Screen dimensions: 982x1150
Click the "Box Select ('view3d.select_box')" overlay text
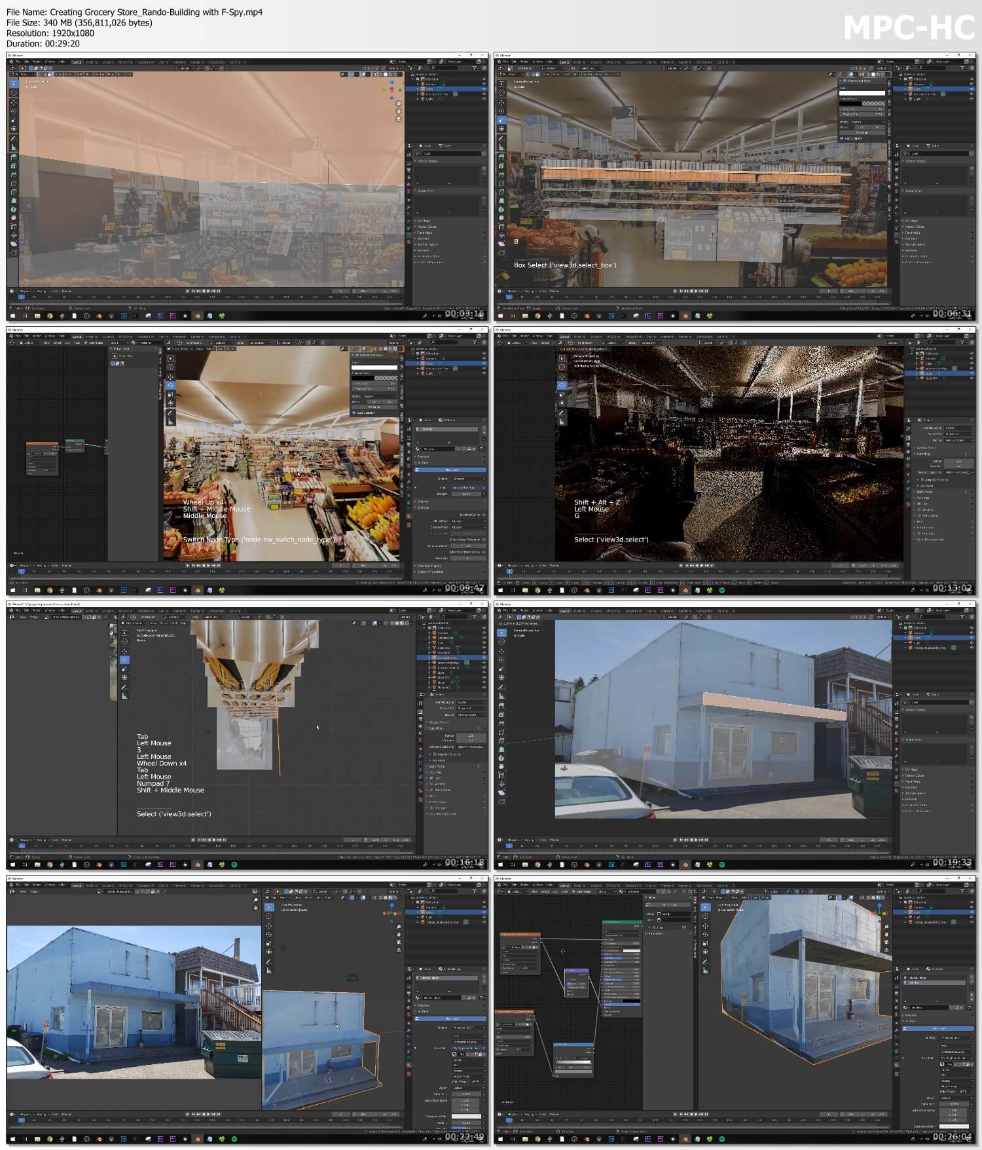[565, 265]
